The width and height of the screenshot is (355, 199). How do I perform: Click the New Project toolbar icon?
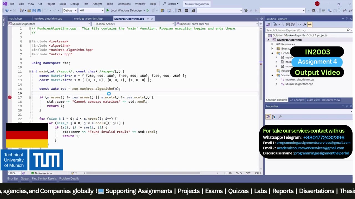[x=22, y=11]
